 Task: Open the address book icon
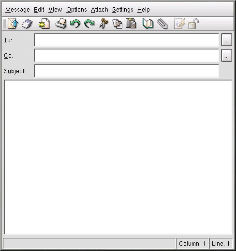pyautogui.click(x=148, y=24)
